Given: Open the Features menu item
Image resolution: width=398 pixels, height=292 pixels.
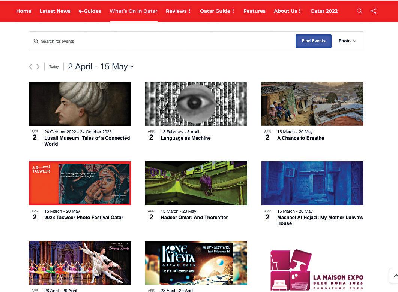Looking at the screenshot, I should click(255, 11).
